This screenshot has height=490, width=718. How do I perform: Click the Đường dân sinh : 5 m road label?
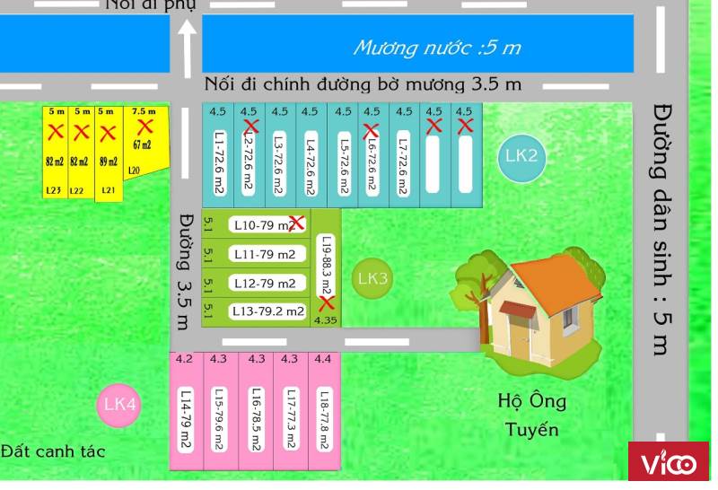click(x=661, y=229)
